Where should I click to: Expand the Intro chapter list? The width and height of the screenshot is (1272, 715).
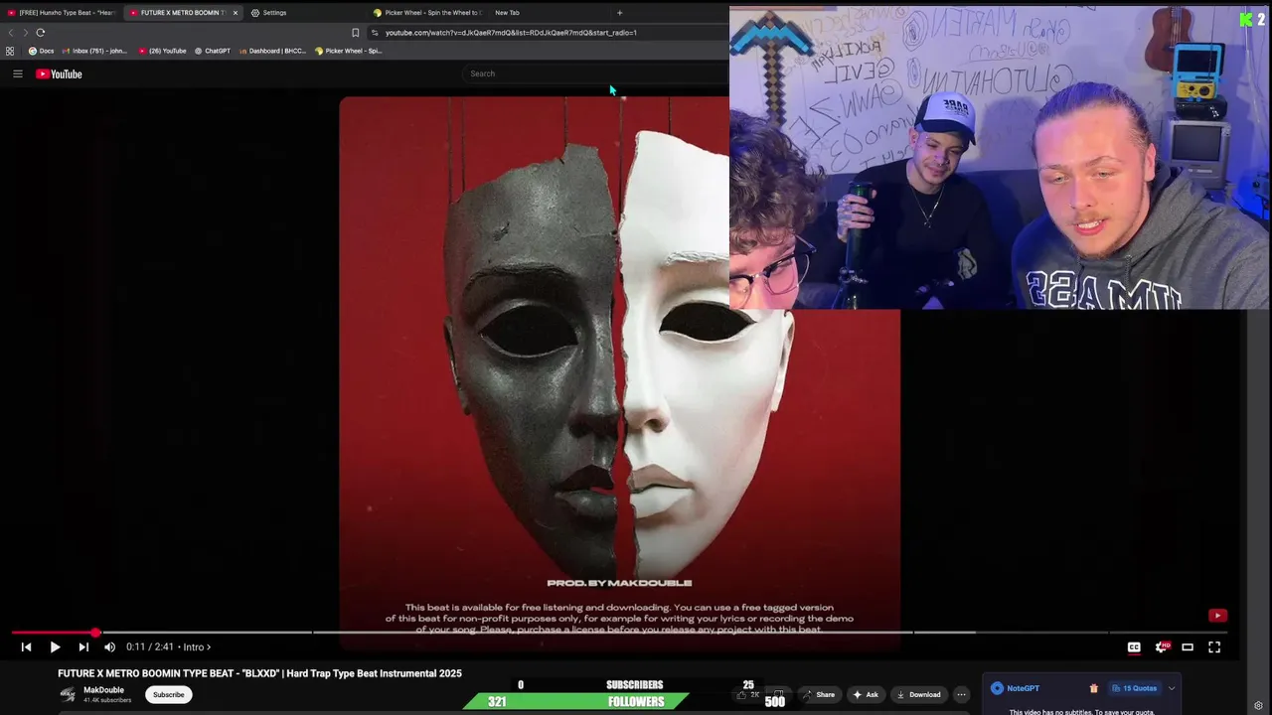click(197, 647)
